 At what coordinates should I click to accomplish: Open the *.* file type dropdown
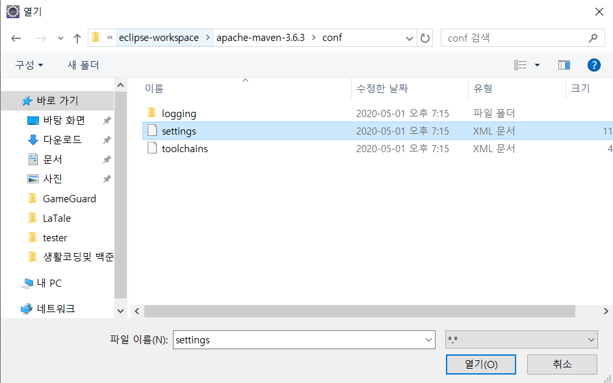tap(521, 339)
